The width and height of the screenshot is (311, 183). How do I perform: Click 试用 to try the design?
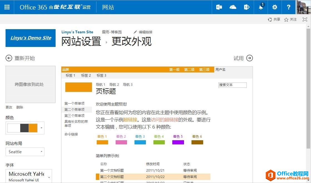click(250, 58)
